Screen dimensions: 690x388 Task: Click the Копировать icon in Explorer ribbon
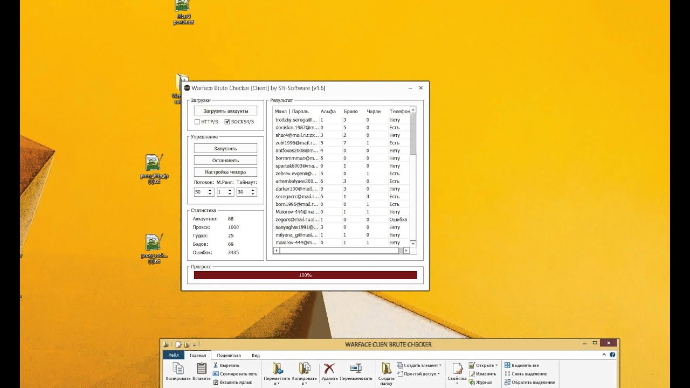pos(178,369)
